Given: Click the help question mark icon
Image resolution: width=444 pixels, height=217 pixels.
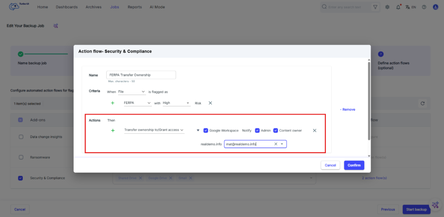Looking at the screenshot, I should click(x=424, y=7).
